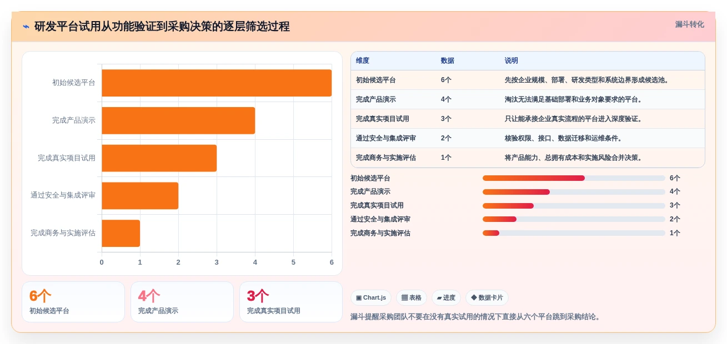Click the 2个 data cell in table
Viewport: 727px width, 344px height.
coord(446,138)
